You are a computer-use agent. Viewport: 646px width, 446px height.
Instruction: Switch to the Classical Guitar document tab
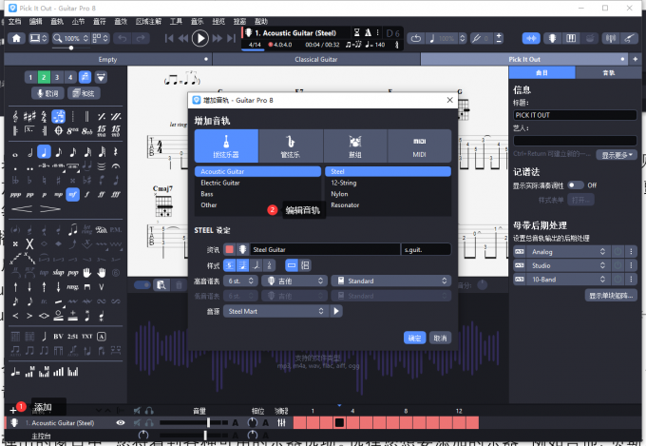317,59
